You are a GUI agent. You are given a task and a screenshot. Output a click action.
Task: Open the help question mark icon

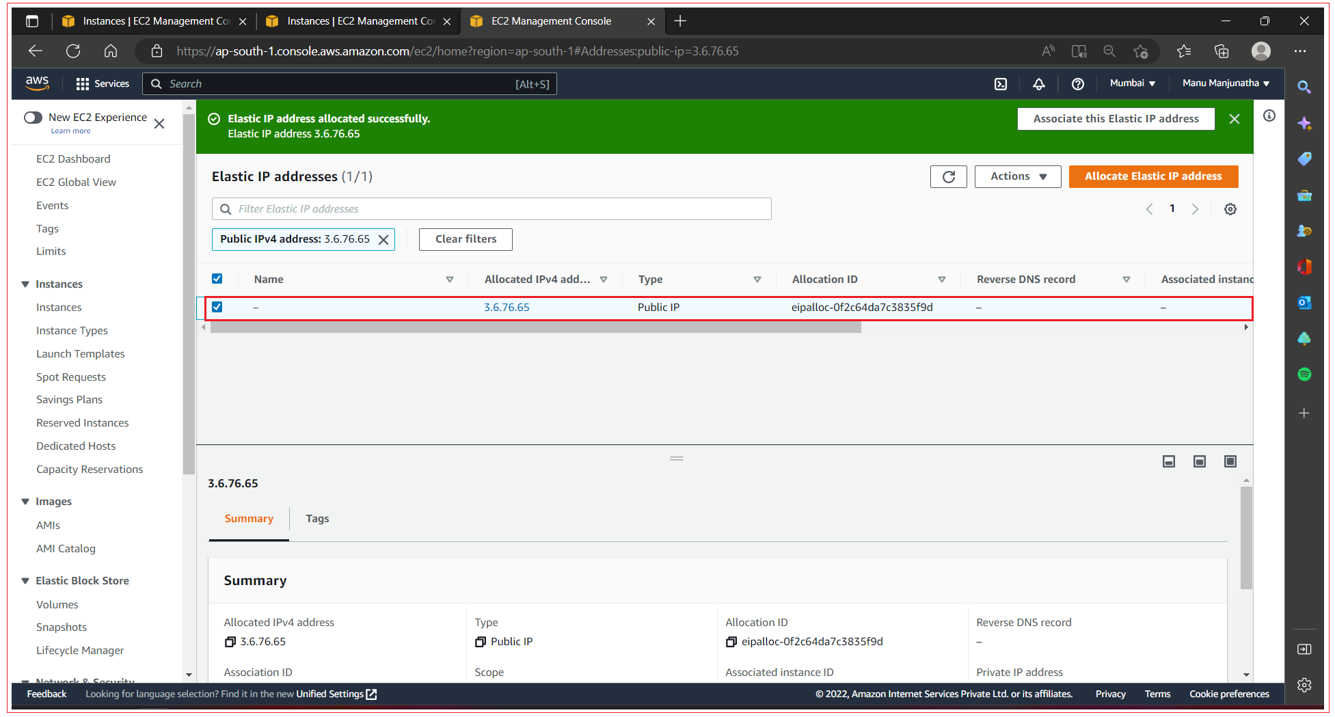tap(1078, 83)
